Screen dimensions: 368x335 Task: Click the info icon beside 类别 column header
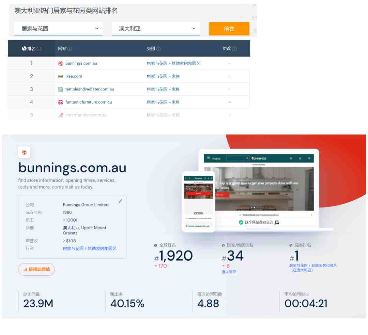[158, 49]
